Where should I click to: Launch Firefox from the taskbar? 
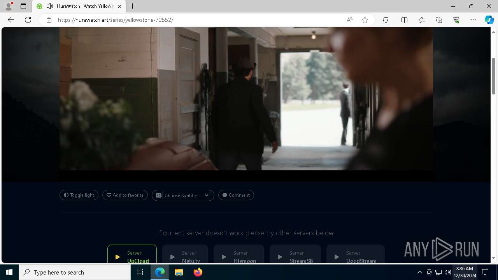(x=198, y=272)
